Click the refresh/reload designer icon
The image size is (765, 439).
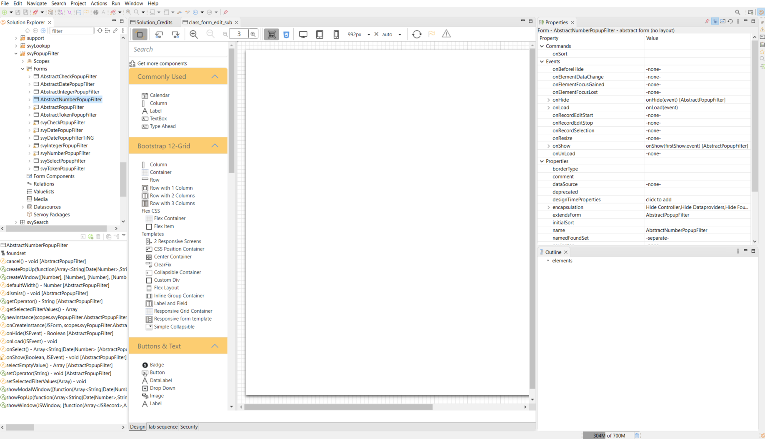pos(417,34)
